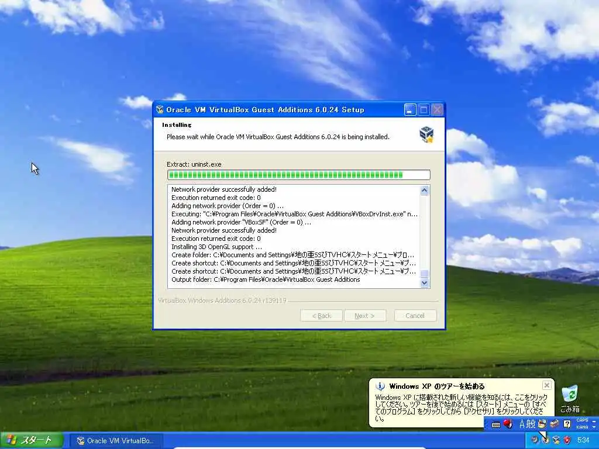599x449 pixels.
Task: Click the "Extract: uninst.exe" status text
Action: pos(194,164)
